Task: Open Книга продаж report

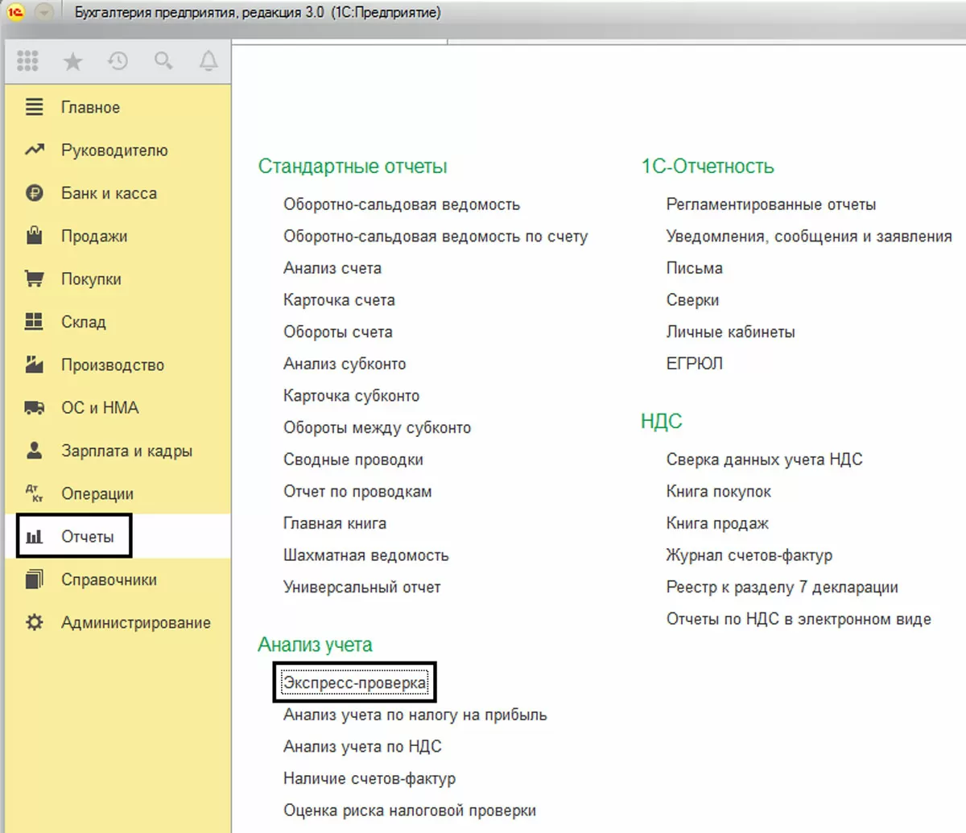Action: coord(717,523)
